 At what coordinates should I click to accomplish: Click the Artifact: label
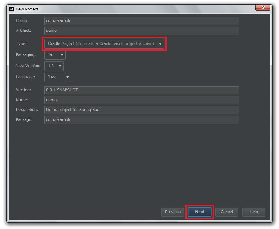pos(23,31)
